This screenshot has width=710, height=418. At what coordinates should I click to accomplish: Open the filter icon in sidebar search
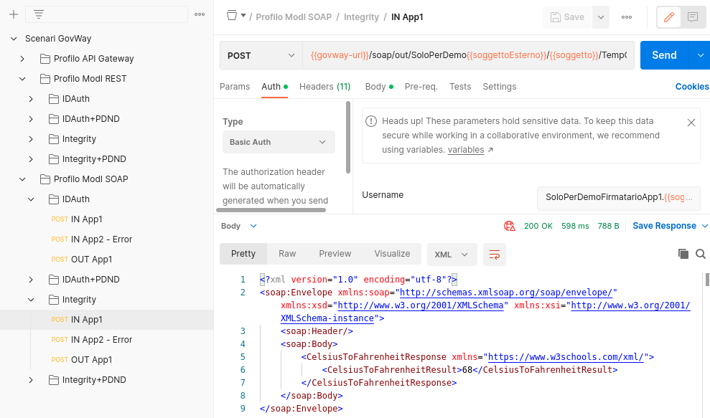click(39, 14)
